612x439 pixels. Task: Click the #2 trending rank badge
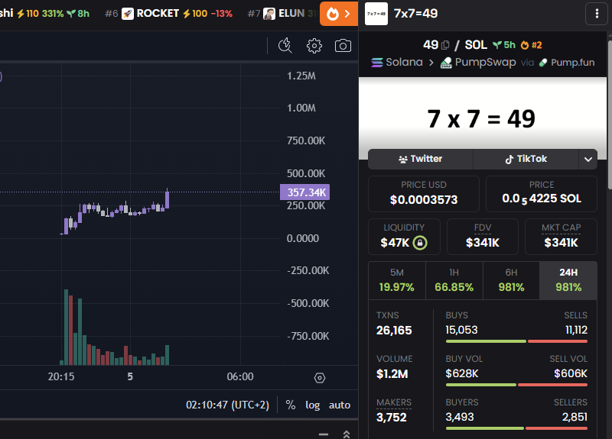click(532, 45)
